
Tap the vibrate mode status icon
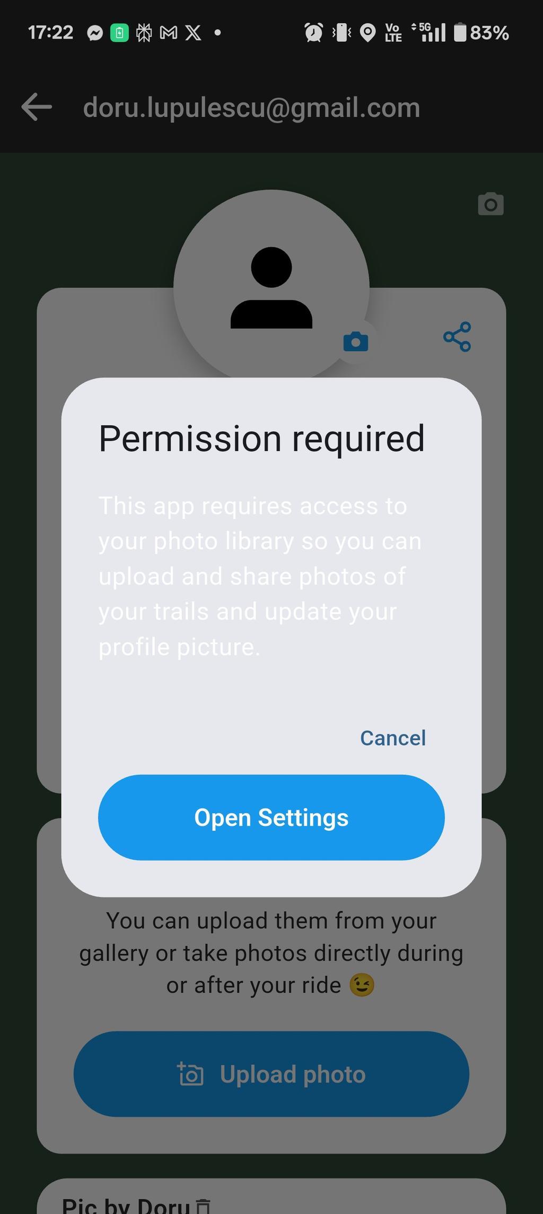point(342,33)
